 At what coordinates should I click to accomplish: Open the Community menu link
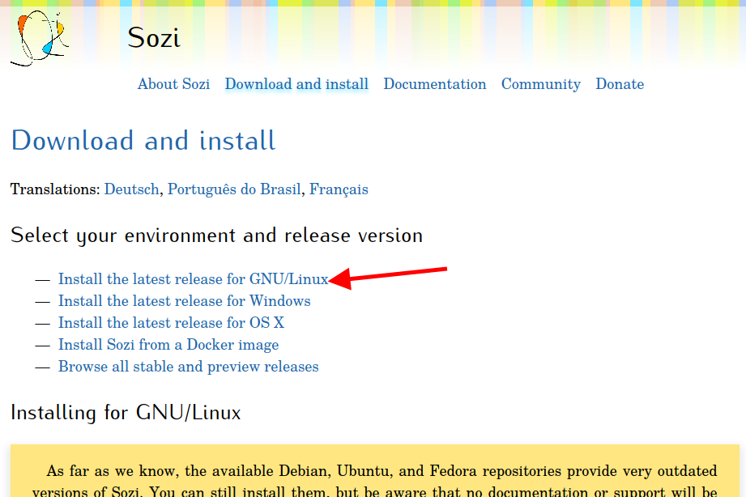click(541, 84)
